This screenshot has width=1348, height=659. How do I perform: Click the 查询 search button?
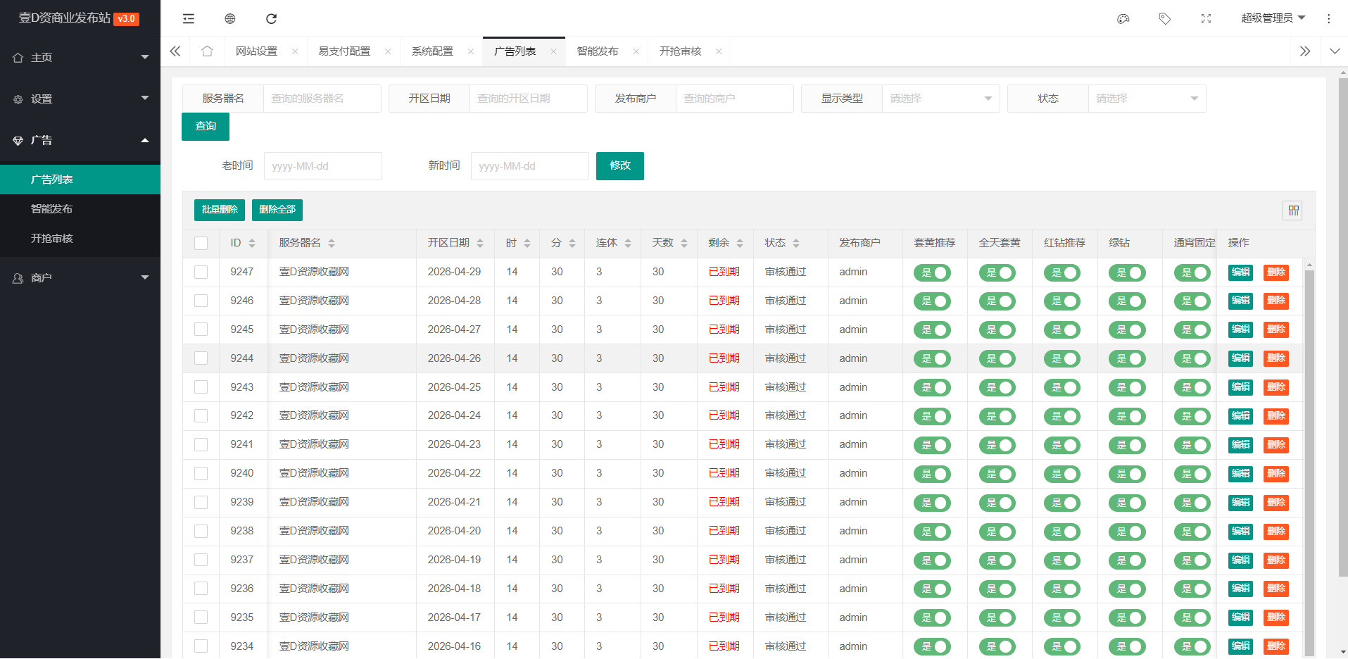(206, 127)
